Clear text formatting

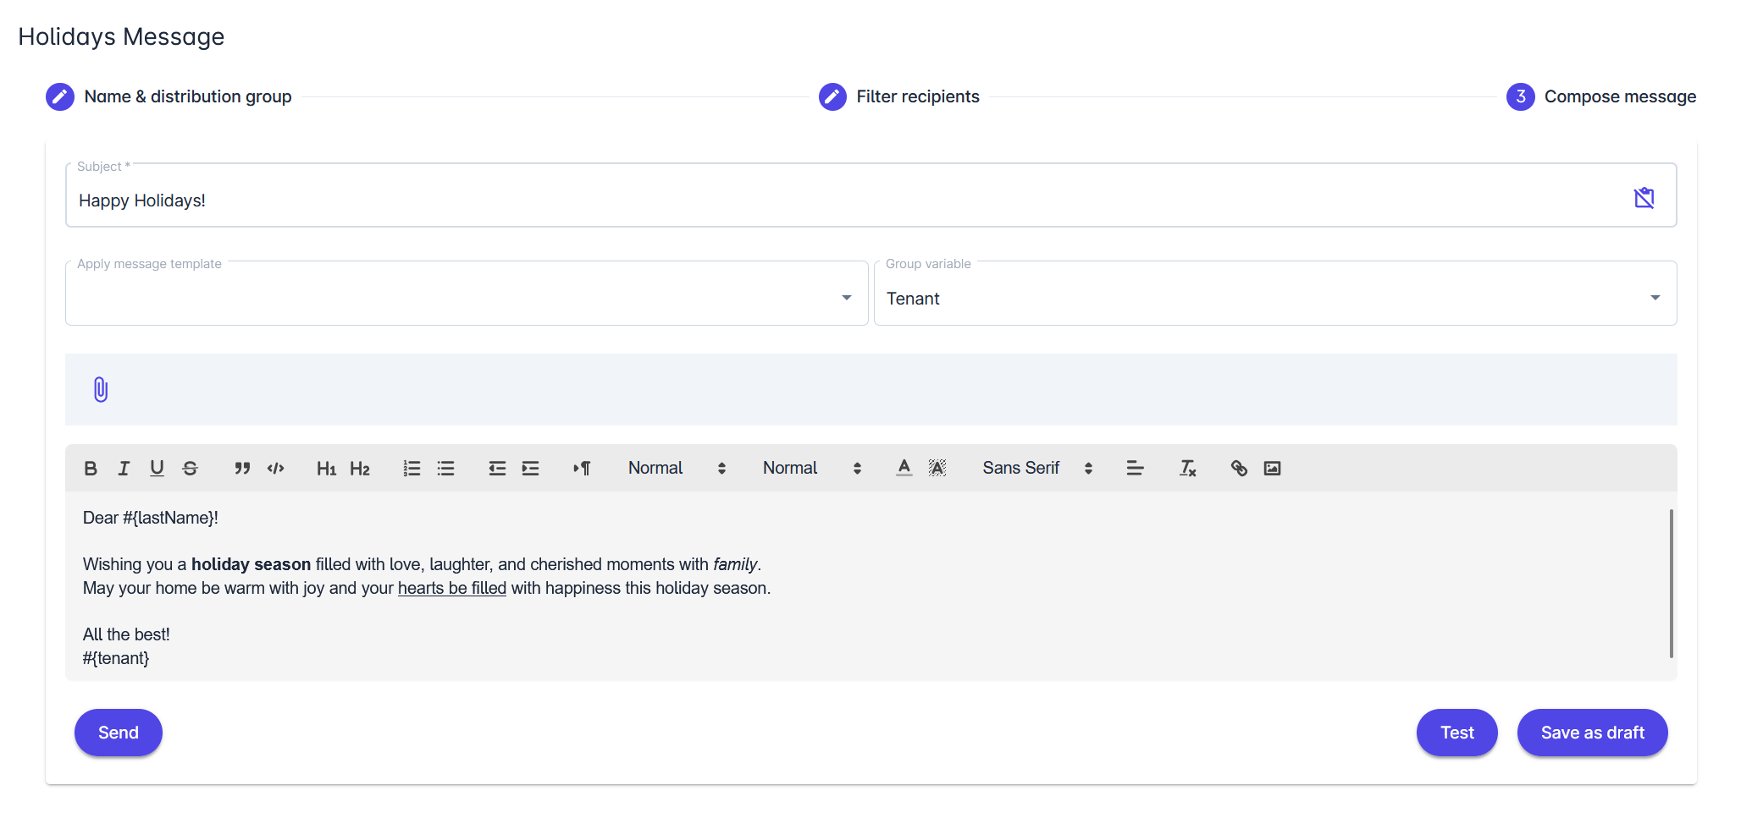1187,469
